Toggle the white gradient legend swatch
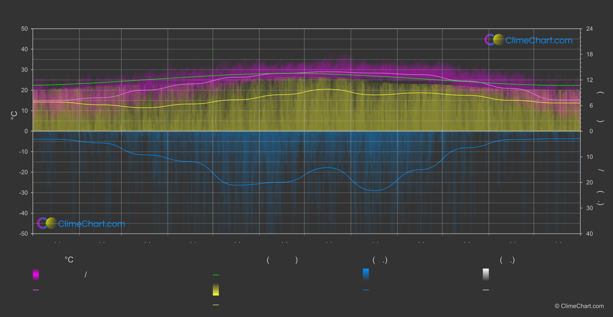Screen dimensions: 613x317 [x=486, y=274]
